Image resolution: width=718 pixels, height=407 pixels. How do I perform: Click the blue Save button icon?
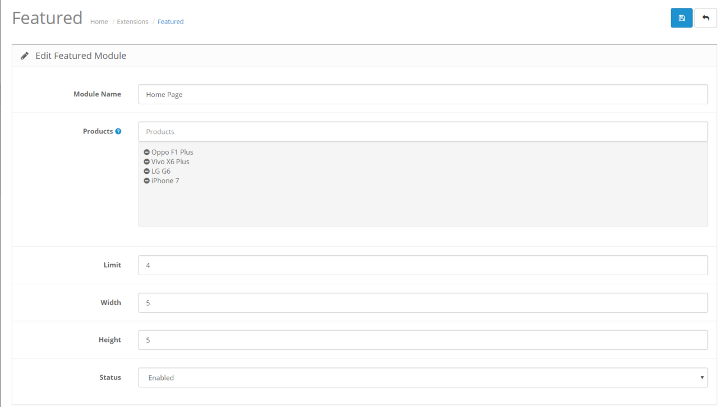pos(681,18)
